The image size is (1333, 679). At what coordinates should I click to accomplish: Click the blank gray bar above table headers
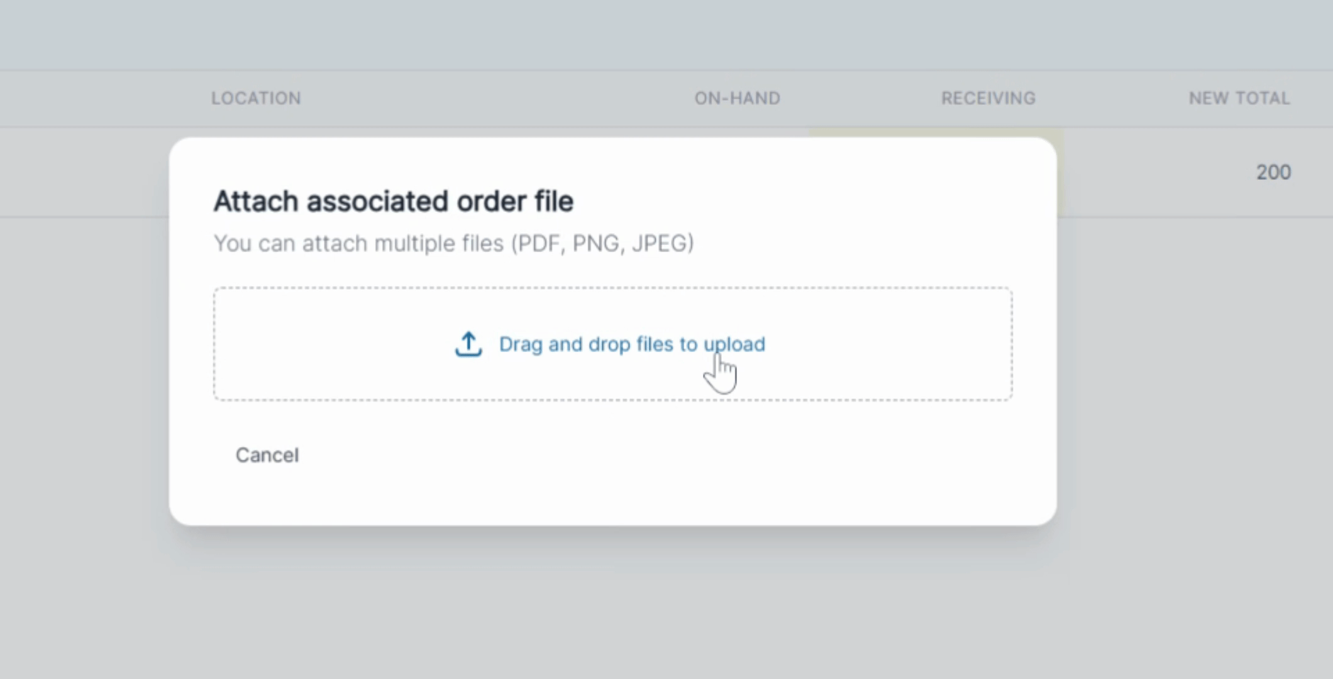[x=666, y=35]
